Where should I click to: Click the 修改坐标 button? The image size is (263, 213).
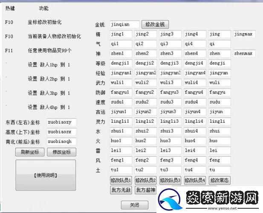click(x=61, y=152)
